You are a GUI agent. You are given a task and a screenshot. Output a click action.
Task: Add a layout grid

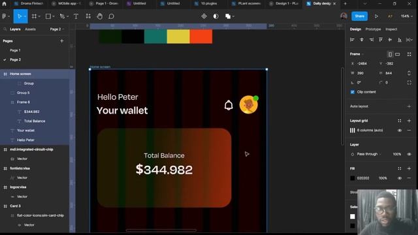click(410, 121)
